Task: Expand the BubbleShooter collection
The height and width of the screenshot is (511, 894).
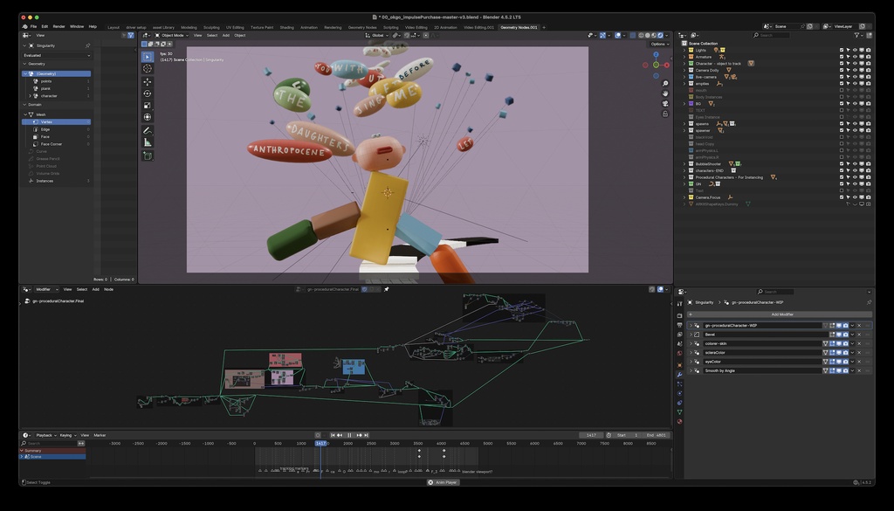Action: click(684, 163)
